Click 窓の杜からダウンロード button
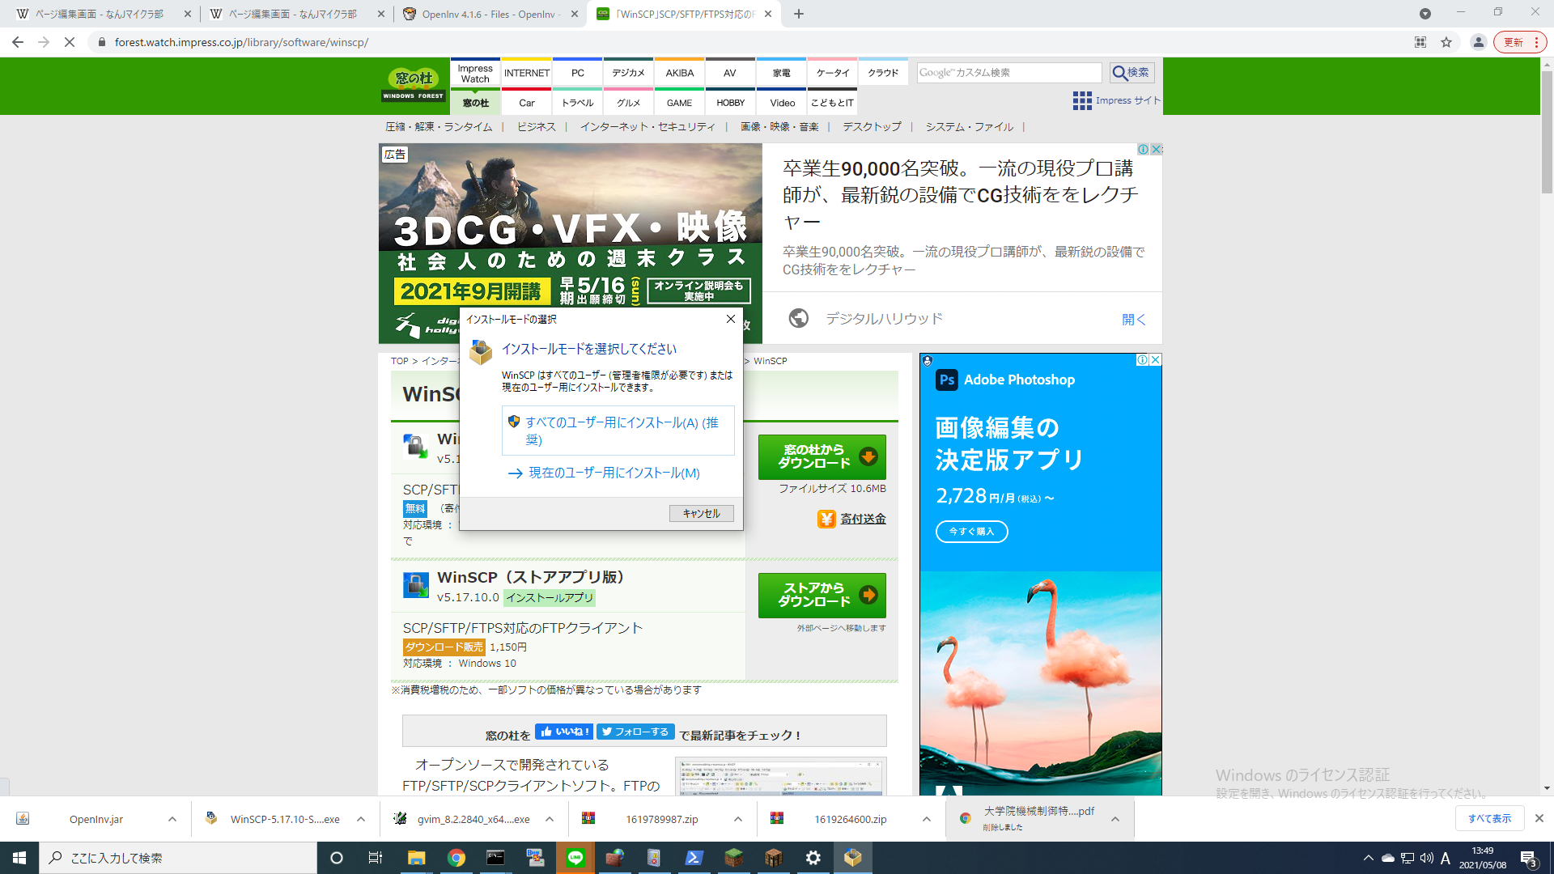 [822, 456]
